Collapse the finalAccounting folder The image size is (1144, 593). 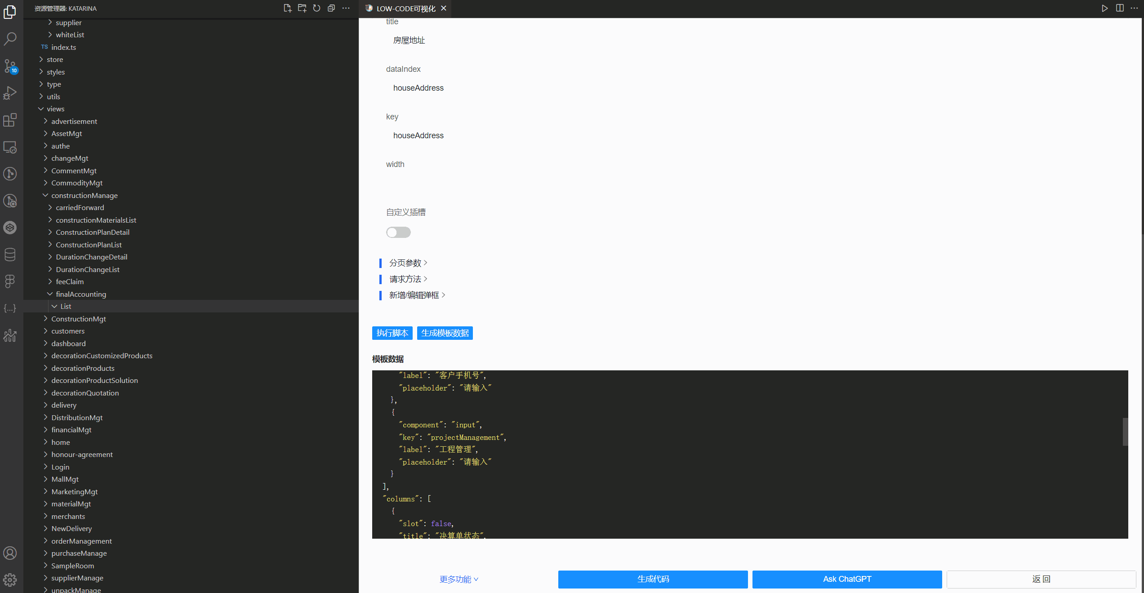click(x=81, y=294)
